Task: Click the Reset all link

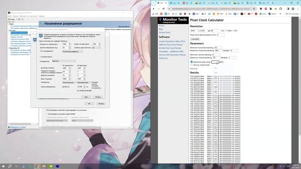Action: coord(193,69)
